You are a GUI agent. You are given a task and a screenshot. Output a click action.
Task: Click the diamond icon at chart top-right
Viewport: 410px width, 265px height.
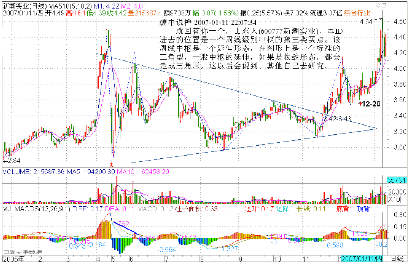pyautogui.click(x=378, y=5)
